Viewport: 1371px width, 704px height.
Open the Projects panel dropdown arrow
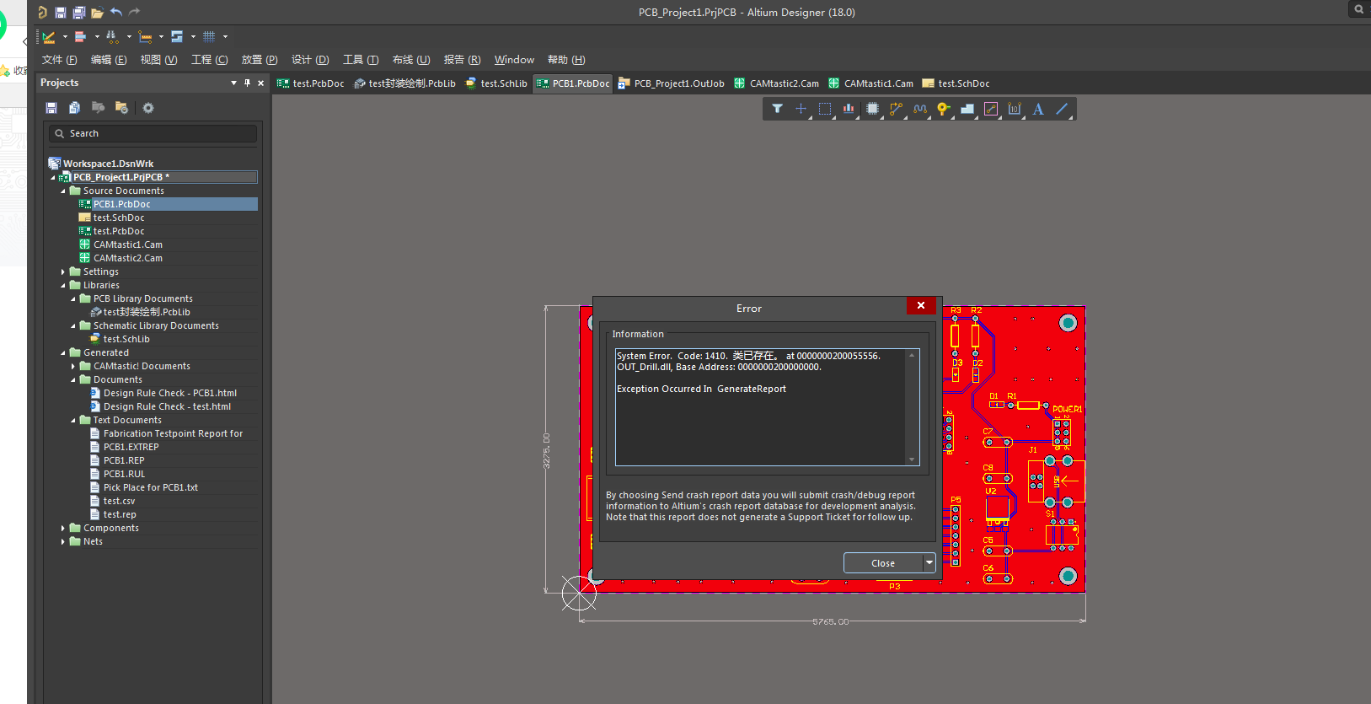233,83
